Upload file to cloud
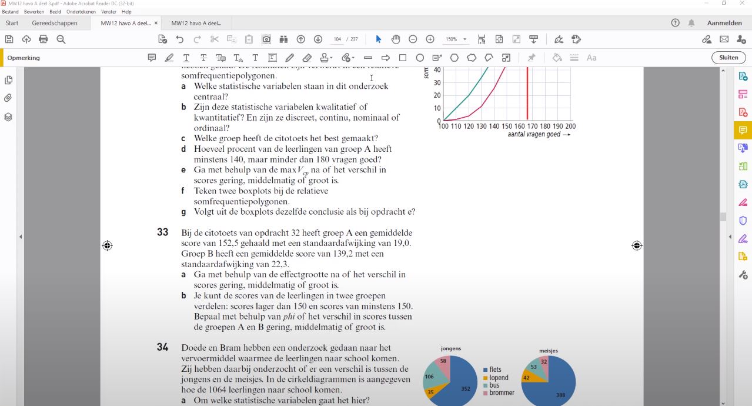 26,39
